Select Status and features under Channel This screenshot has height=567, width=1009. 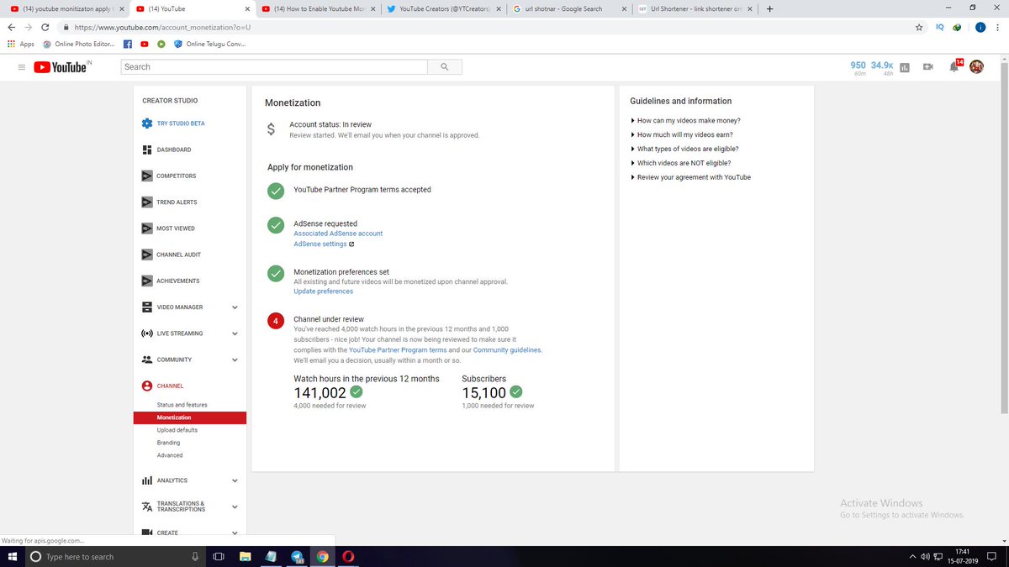tap(182, 405)
